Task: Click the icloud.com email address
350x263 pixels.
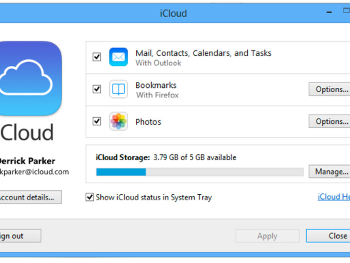Action: [35, 172]
